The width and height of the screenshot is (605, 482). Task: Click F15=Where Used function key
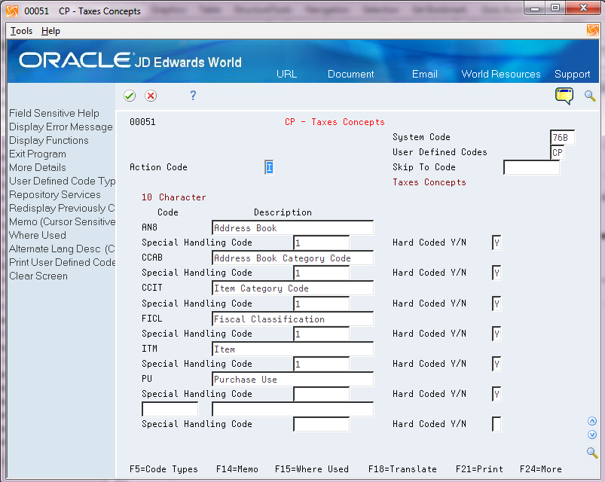tap(312, 469)
